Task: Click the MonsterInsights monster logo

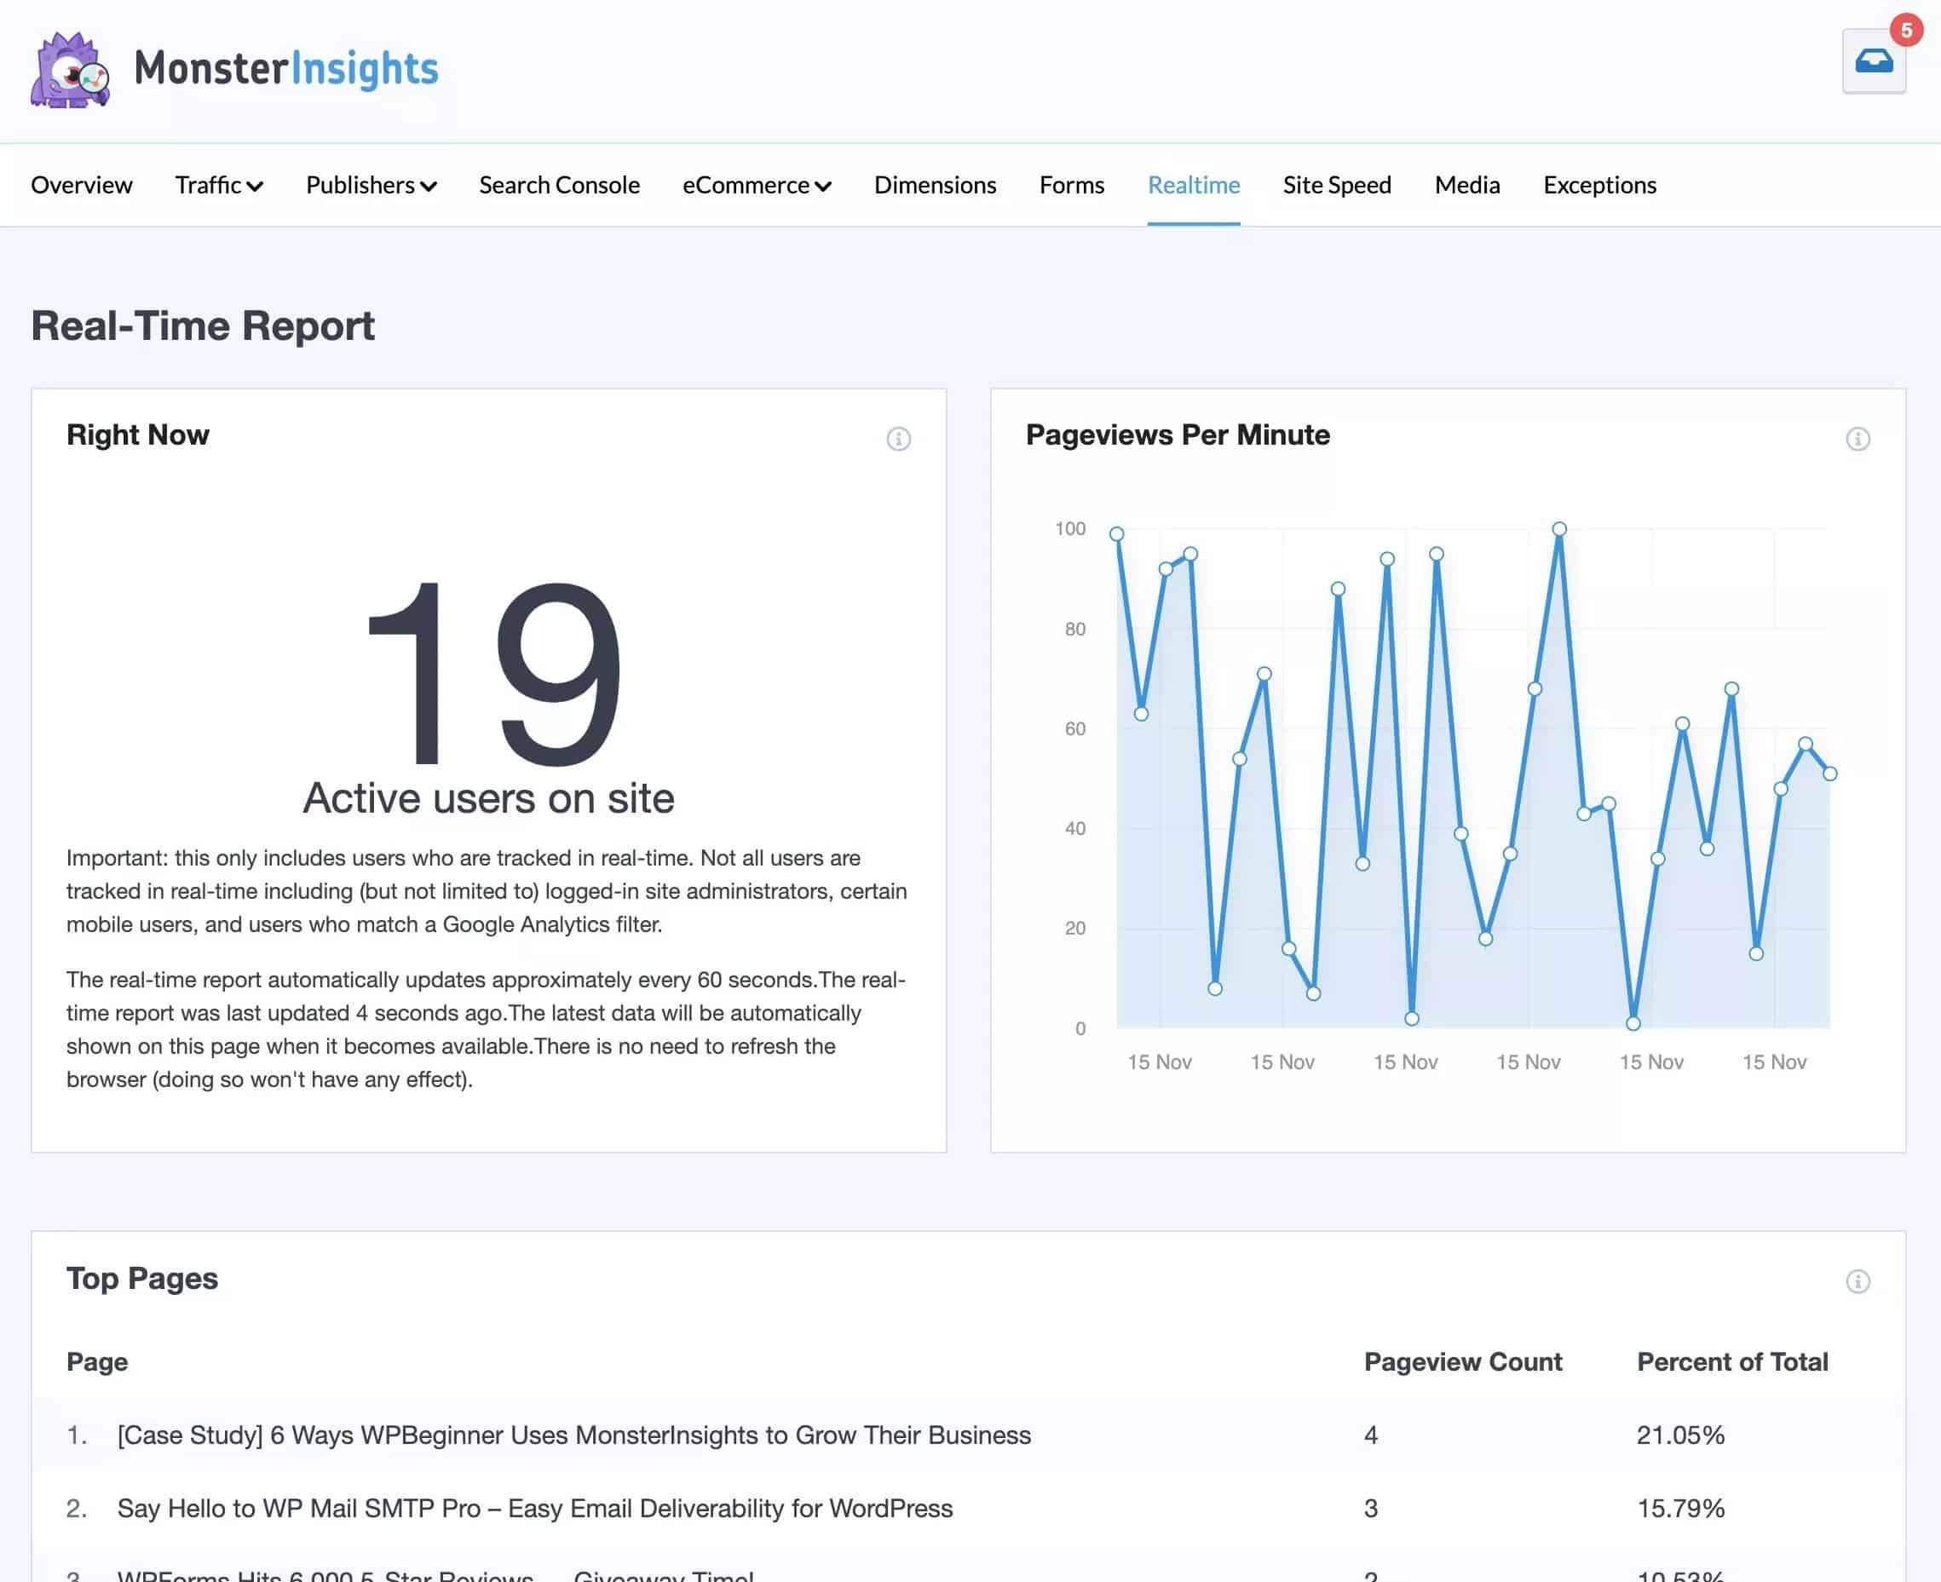Action: pyautogui.click(x=70, y=70)
